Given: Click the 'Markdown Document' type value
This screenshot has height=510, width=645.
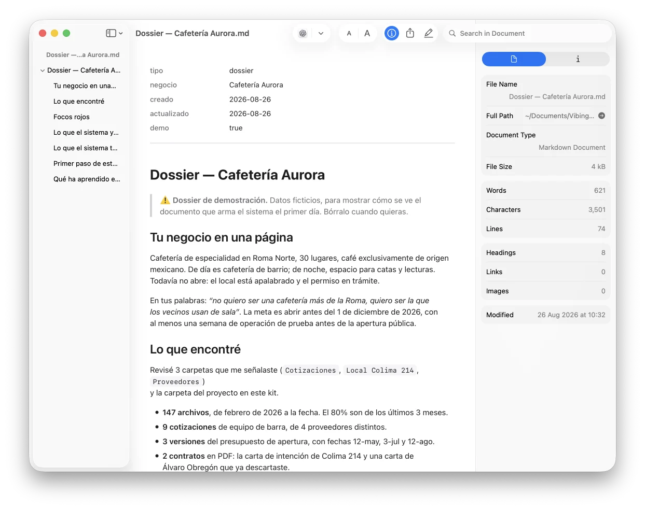Looking at the screenshot, I should point(572,147).
